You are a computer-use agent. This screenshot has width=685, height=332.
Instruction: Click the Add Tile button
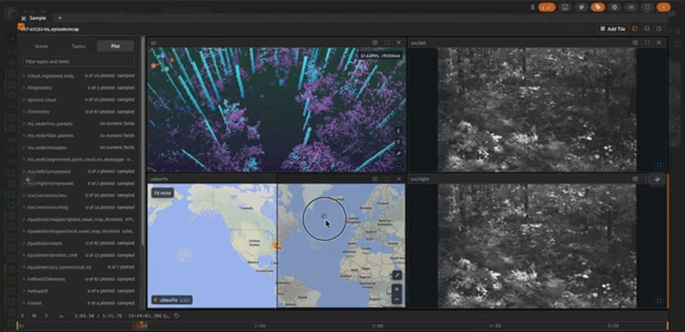pos(613,29)
